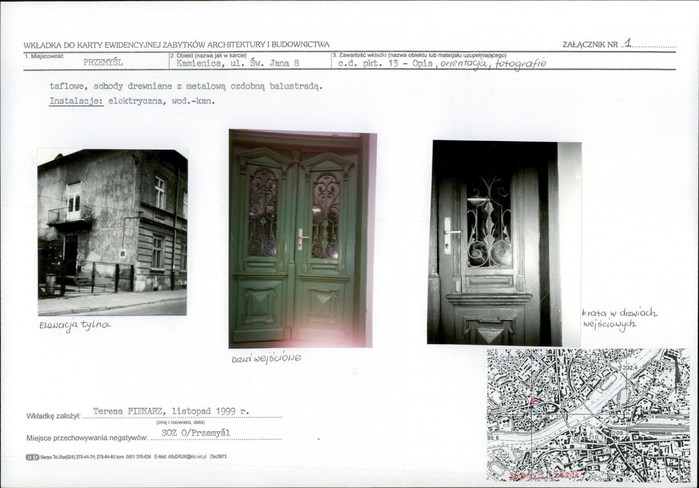The image size is (699, 488).
Task: Click the attachment number field
Action: pyautogui.click(x=648, y=44)
